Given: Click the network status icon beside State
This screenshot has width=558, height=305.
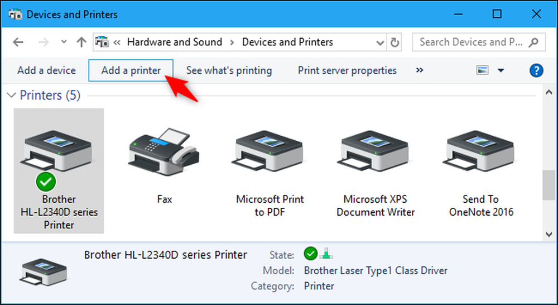Looking at the screenshot, I should pyautogui.click(x=326, y=254).
